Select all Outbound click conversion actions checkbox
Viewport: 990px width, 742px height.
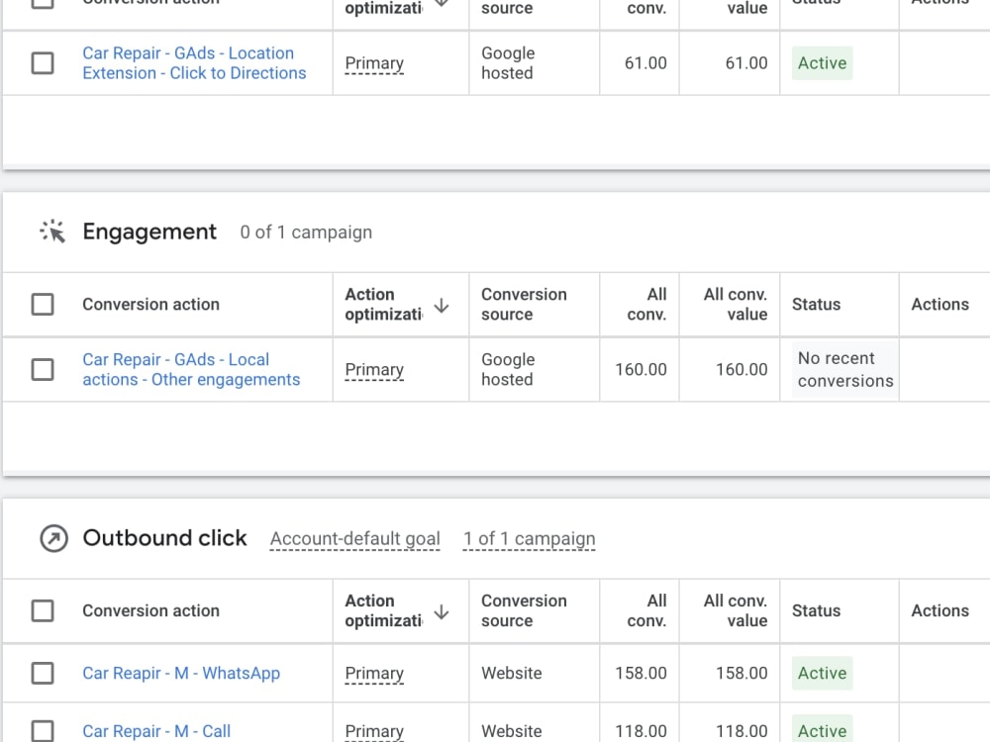pos(43,610)
